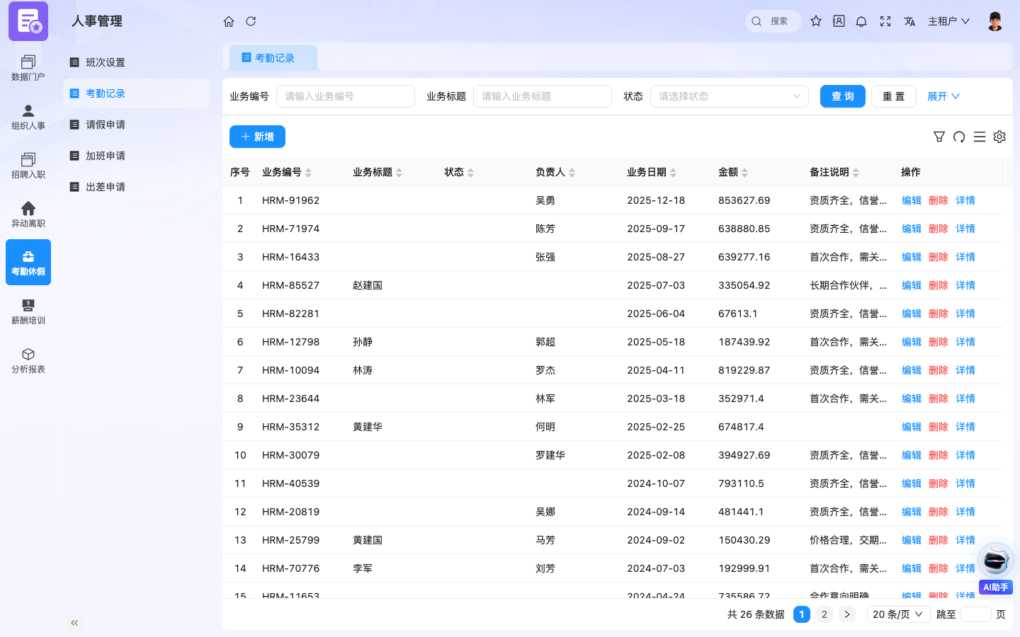The width and height of the screenshot is (1020, 637).
Task: Open the AI助手 floating assistant
Action: 996,568
